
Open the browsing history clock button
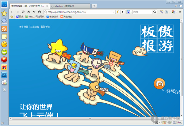(40, 12)
